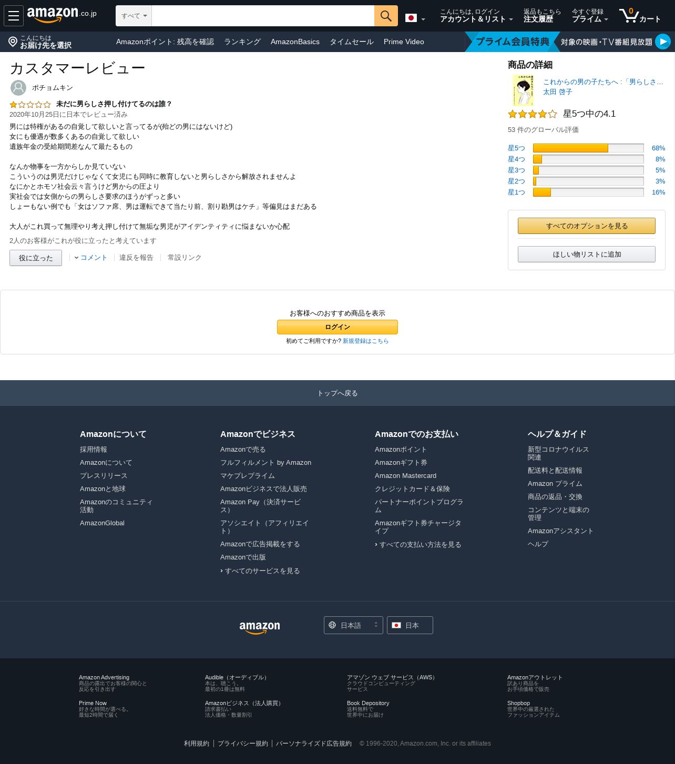The image size is (675, 764).
Task: Click the 4.1 star rating icons
Action: coord(533,114)
